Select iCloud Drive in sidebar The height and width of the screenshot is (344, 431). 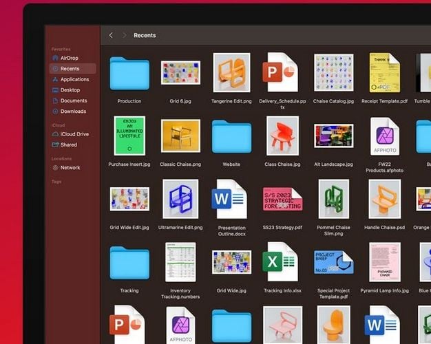pos(74,134)
